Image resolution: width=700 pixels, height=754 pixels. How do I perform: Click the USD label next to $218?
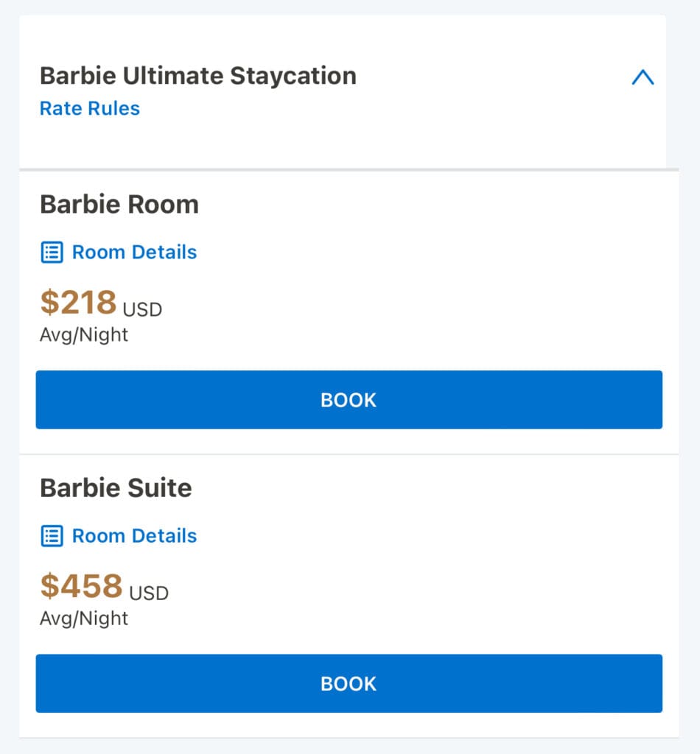(142, 309)
